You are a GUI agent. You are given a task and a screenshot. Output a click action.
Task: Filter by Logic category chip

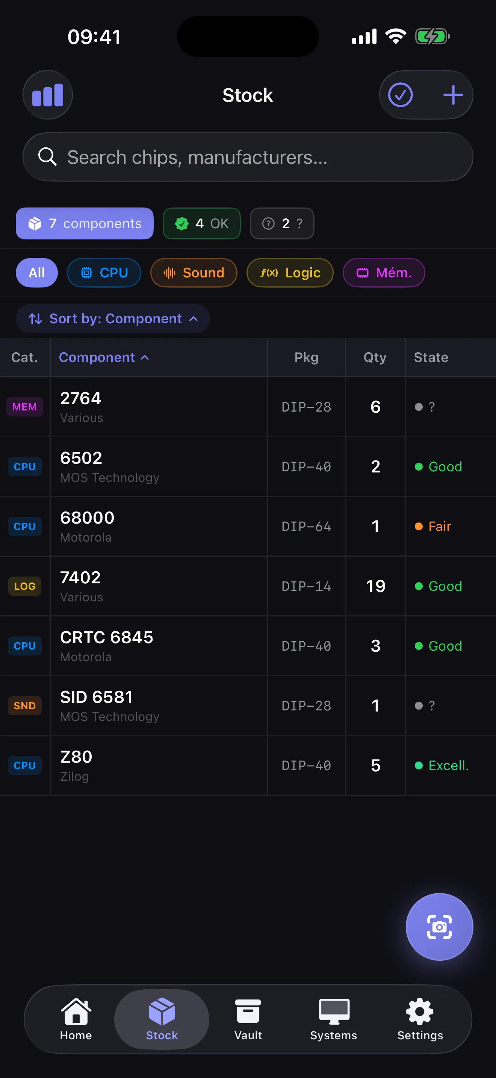290,273
